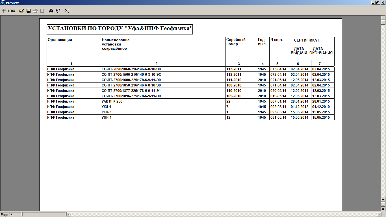Restore down the Preview window

pos(378,3)
